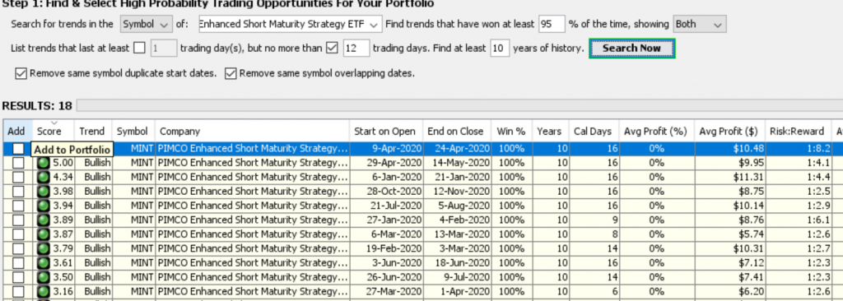843x301 pixels.
Task: Select the start date 19-Feb-2020 cell
Action: [386, 248]
